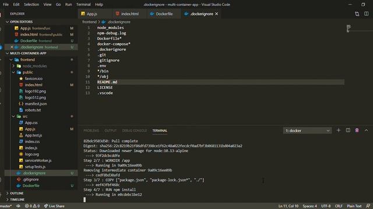
Task: Click the compare changes icon in editor toolbar
Action: (x=357, y=14)
